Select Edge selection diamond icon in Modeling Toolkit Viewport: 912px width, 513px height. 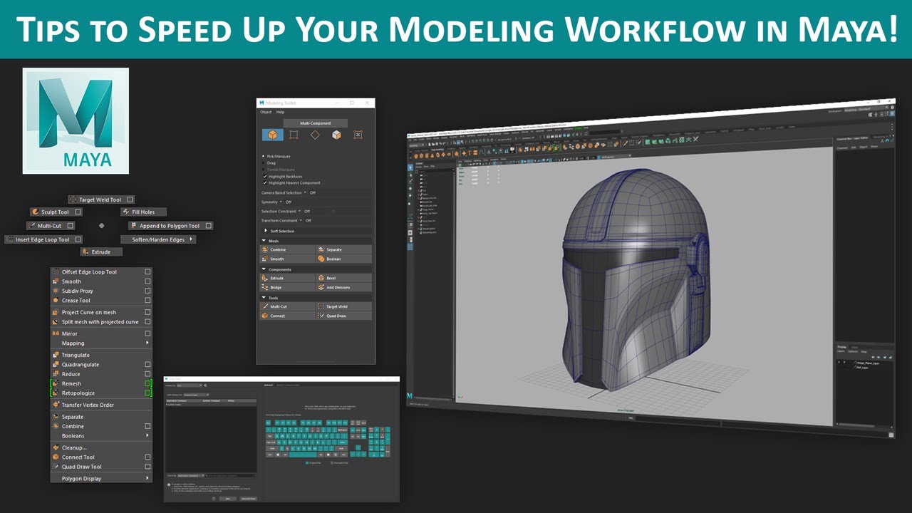coord(314,135)
